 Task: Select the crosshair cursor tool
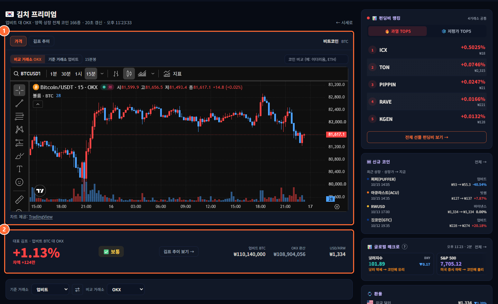[19, 90]
